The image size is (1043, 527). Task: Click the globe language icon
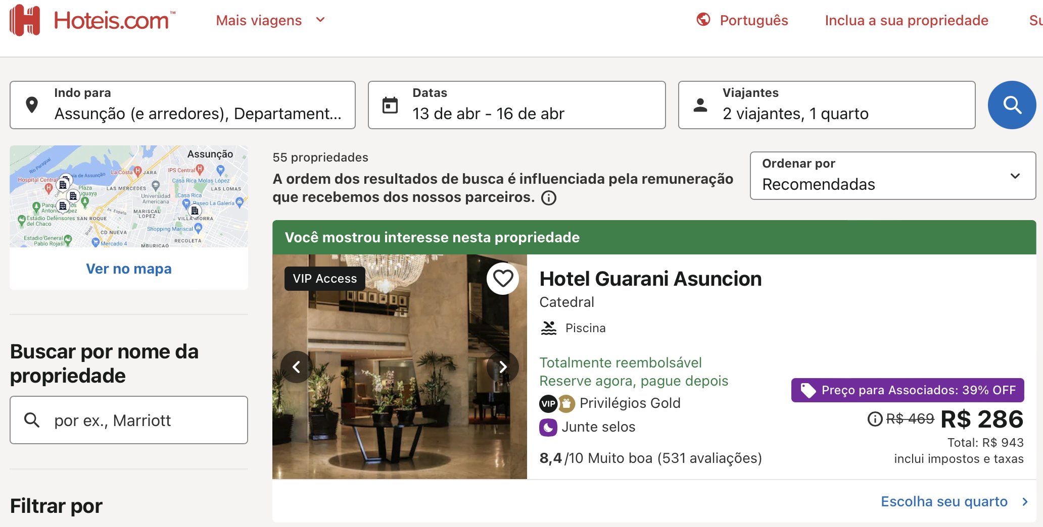(x=703, y=20)
